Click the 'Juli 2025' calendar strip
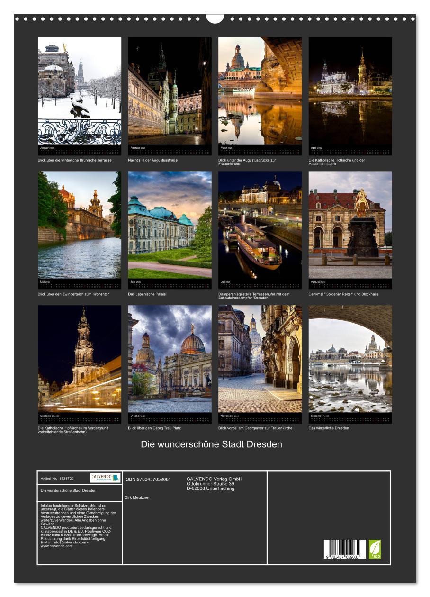This screenshot has width=430, height=597. [260, 284]
